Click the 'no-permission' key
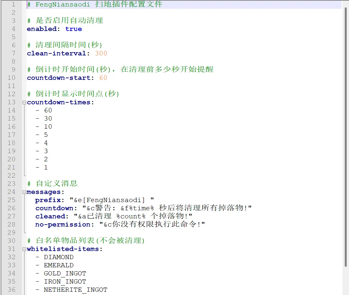The width and height of the screenshot is (349, 295). [63, 225]
